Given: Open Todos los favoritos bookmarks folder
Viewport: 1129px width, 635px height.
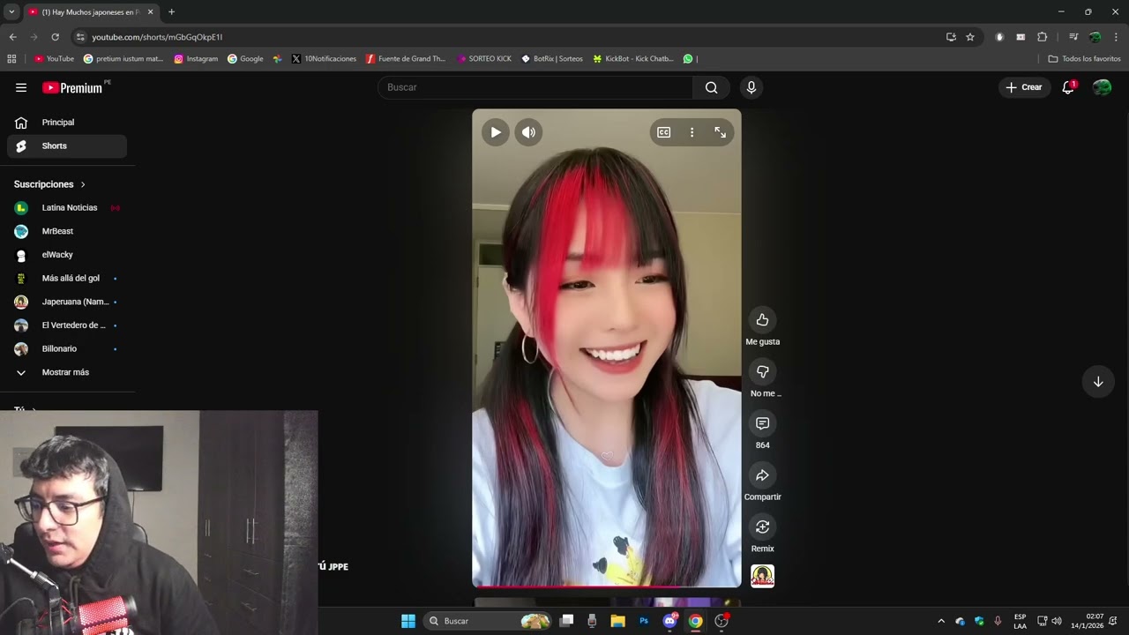Looking at the screenshot, I should coord(1085,59).
